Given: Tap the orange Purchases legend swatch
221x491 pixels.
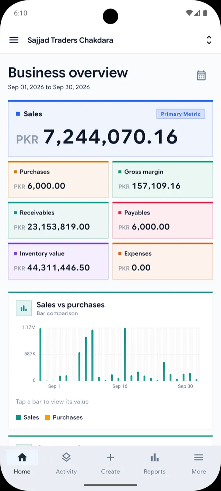Looking at the screenshot, I should [x=47, y=417].
